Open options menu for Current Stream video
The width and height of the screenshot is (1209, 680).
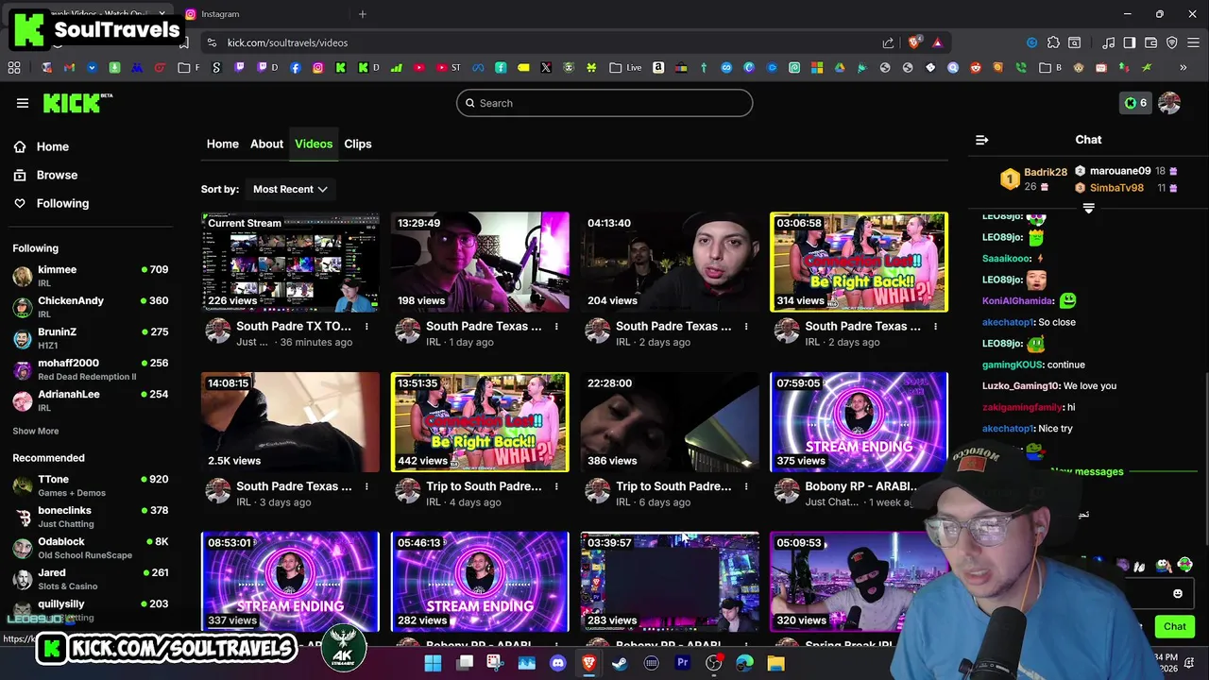coord(366,327)
